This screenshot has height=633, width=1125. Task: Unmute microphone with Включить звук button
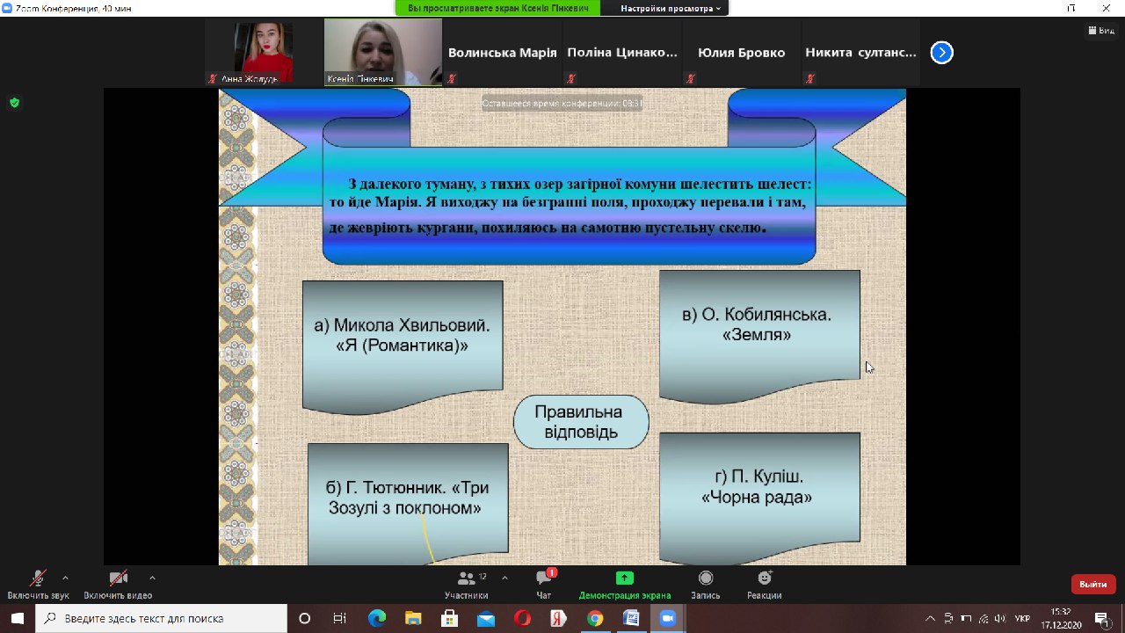point(38,584)
